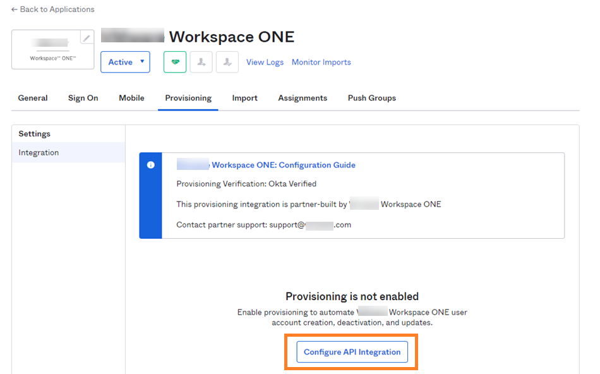Open View Logs
600x374 pixels.
(x=265, y=62)
